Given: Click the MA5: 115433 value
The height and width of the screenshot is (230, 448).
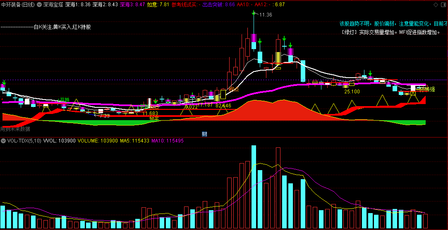Looking at the screenshot, I should pos(134,141).
